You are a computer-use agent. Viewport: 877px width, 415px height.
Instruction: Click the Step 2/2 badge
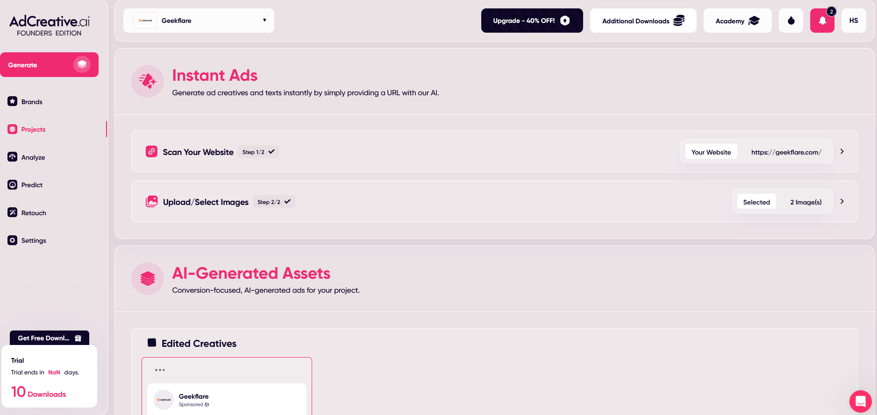pos(274,202)
